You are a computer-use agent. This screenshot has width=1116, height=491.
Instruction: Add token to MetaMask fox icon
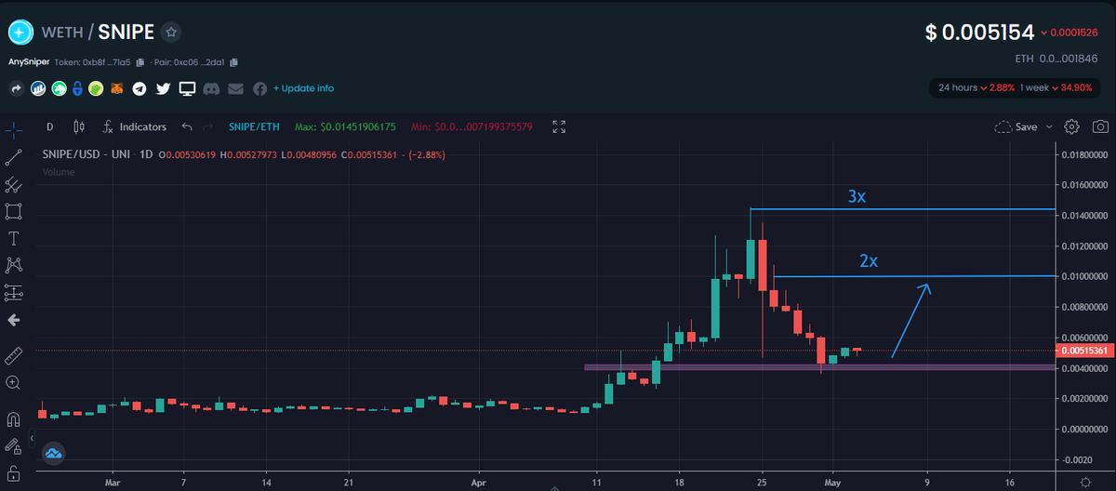(x=117, y=89)
